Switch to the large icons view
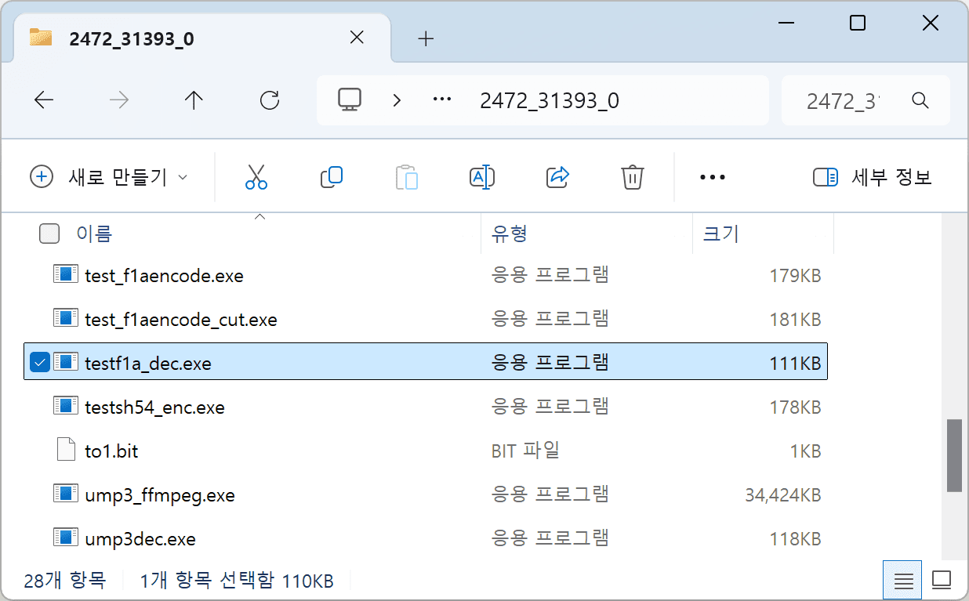 click(941, 581)
